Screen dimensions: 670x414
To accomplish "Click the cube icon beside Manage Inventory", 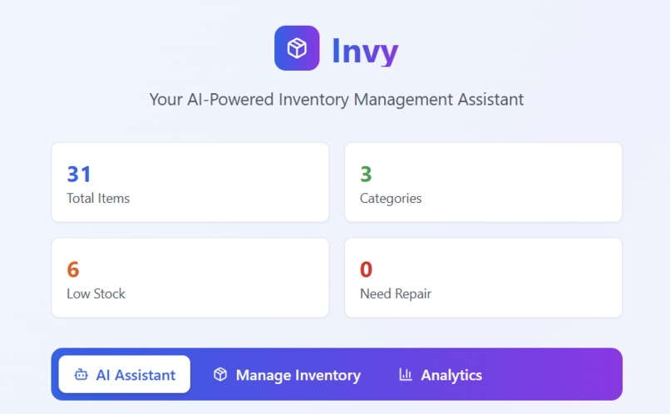I will point(220,374).
